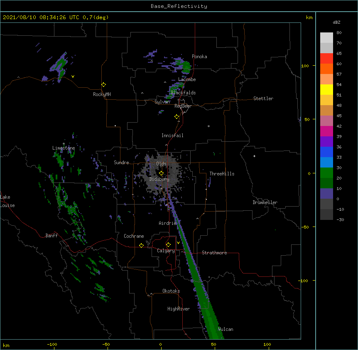Click the white asterisk east of Innisfail
This screenshot has width=358, height=350.
coord(208,126)
